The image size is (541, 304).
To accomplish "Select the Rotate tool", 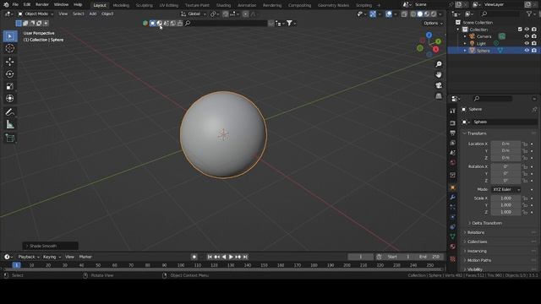I will pos(10,74).
